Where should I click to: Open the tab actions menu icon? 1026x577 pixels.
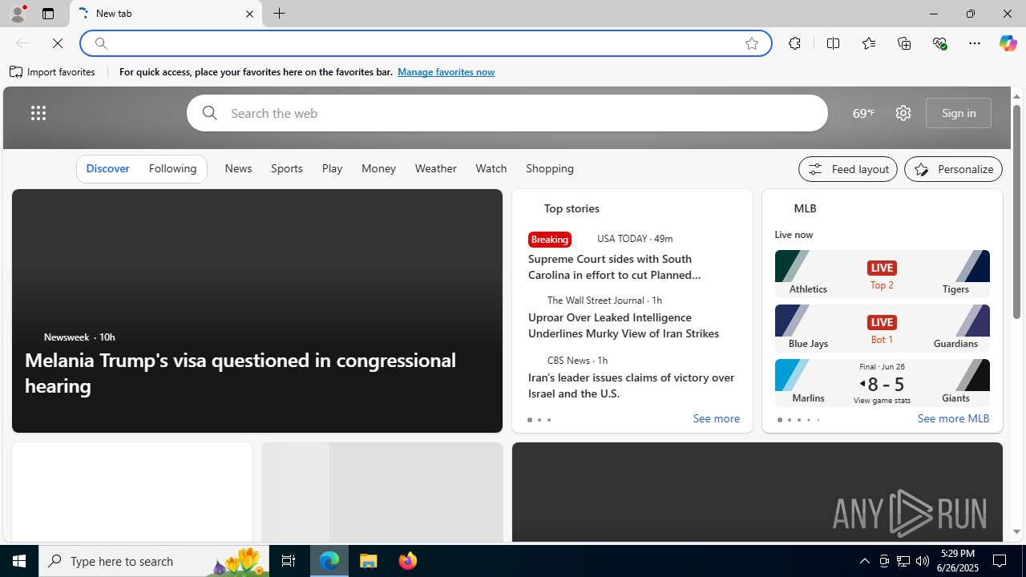(x=47, y=14)
